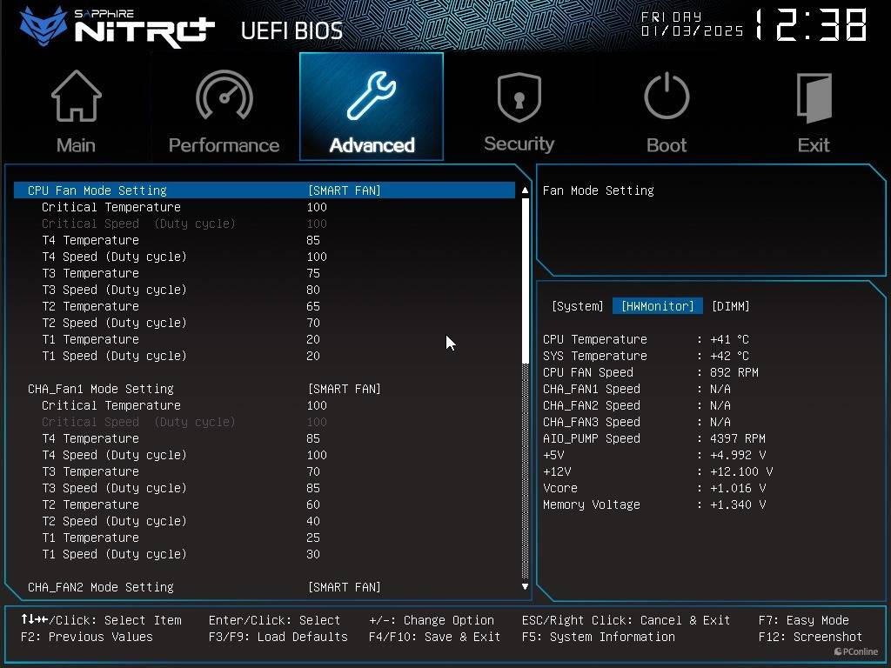Click the settings list scrollbar track

(x=525, y=470)
